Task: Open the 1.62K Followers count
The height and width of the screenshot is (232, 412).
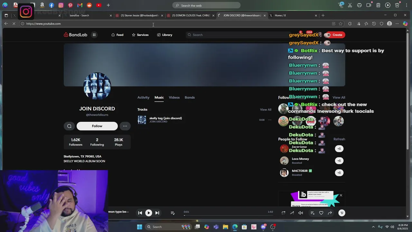Action: click(76, 142)
